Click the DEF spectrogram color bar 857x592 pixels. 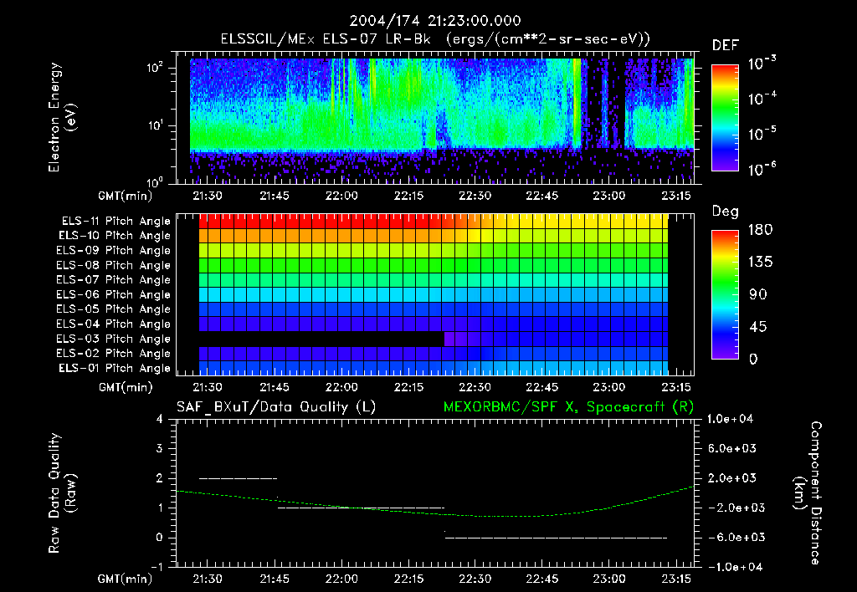(x=725, y=117)
